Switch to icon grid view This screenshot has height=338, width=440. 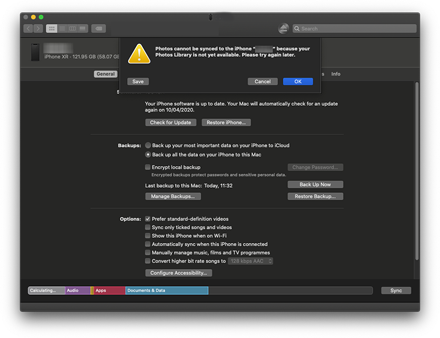52,28
